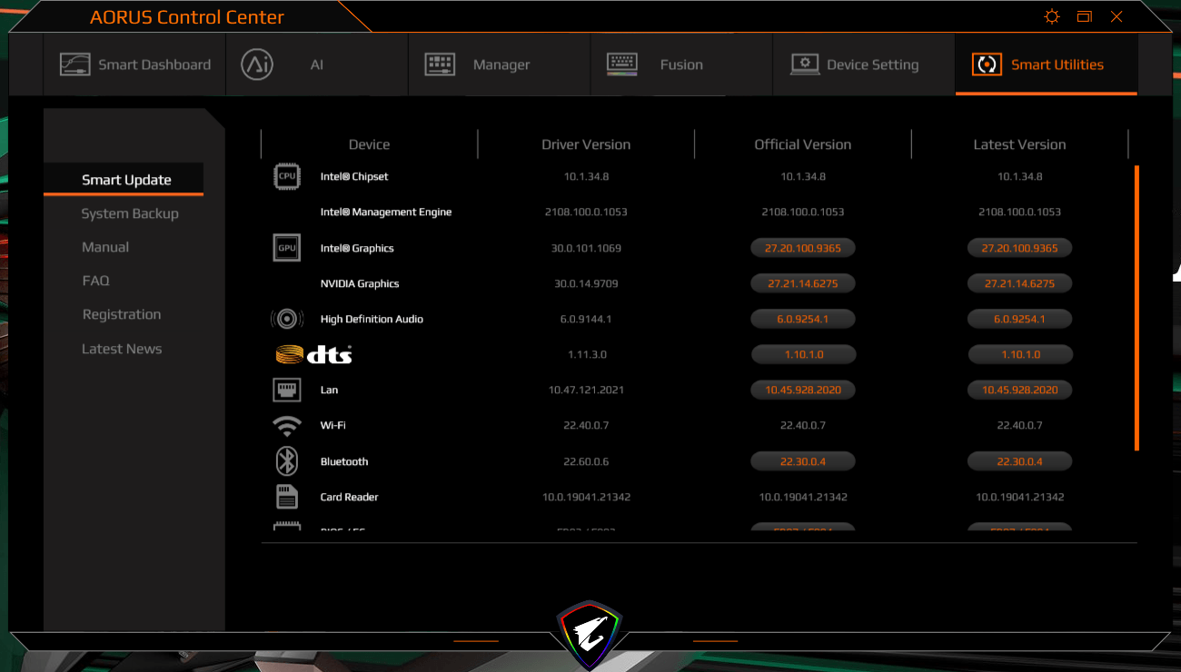Open the Smart Dashboard tab
The width and height of the screenshot is (1181, 672).
tap(134, 64)
